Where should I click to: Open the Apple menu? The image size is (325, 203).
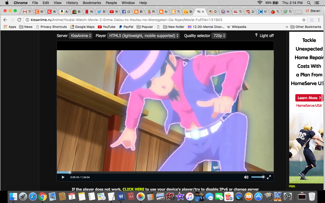point(7,3)
